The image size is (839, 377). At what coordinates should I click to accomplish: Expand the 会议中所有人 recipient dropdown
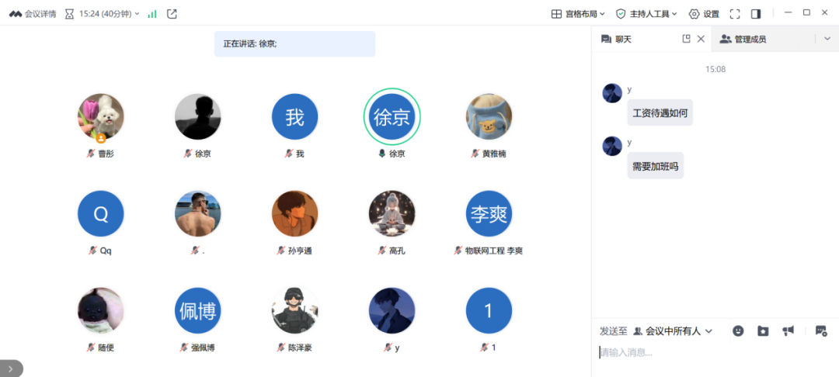click(673, 331)
